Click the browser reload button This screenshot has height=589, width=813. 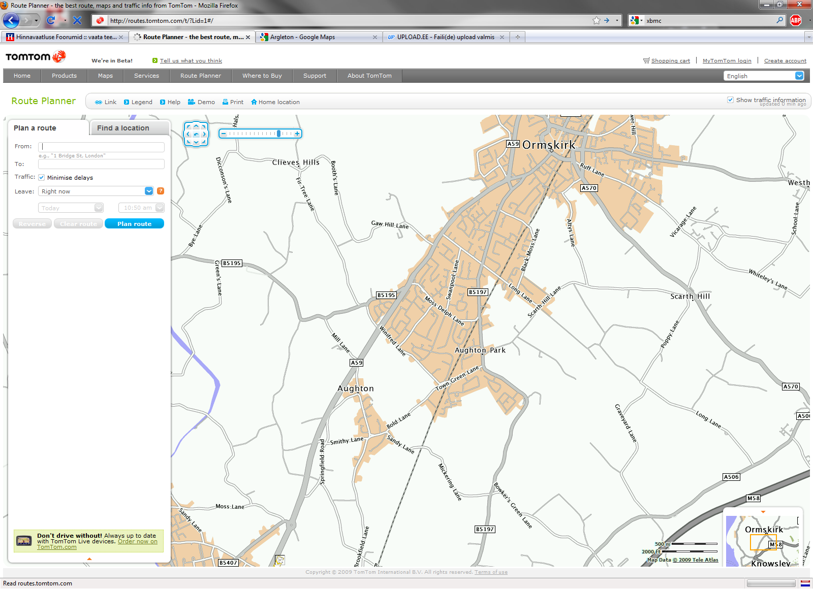coord(51,20)
